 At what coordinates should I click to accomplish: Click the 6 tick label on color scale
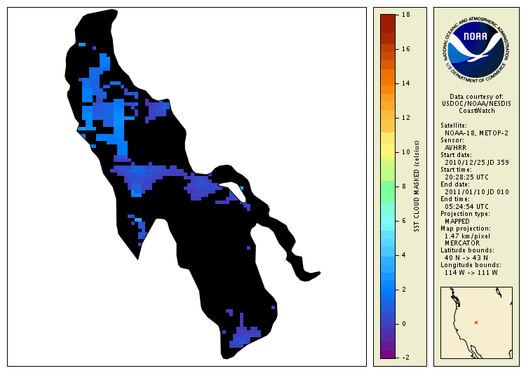pos(404,221)
